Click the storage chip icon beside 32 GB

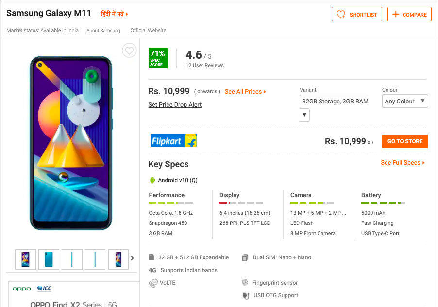[x=152, y=257]
